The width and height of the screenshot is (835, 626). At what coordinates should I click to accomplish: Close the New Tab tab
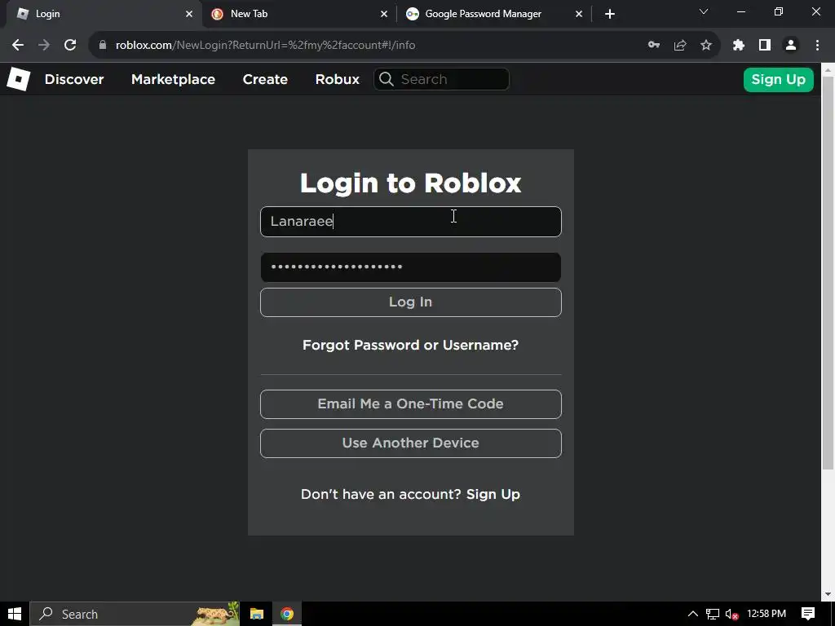coord(384,14)
